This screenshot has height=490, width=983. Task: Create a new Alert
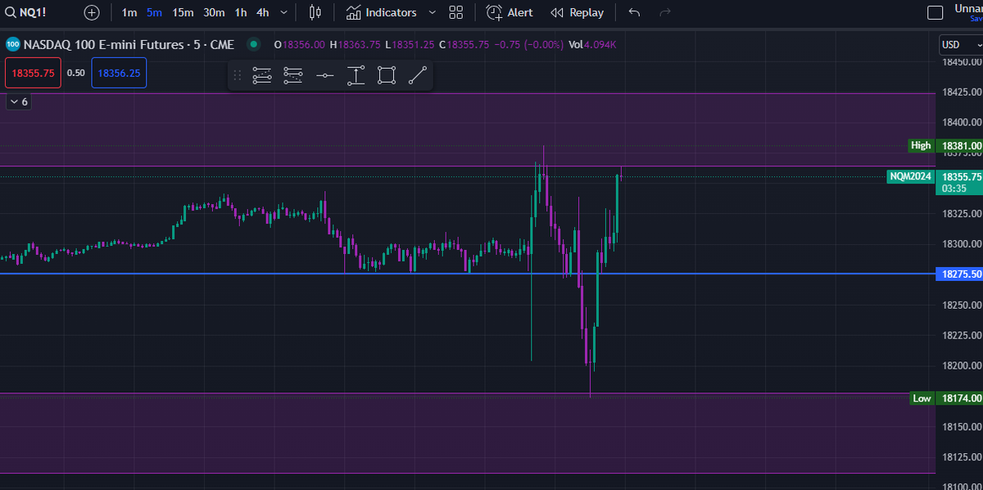pos(510,12)
